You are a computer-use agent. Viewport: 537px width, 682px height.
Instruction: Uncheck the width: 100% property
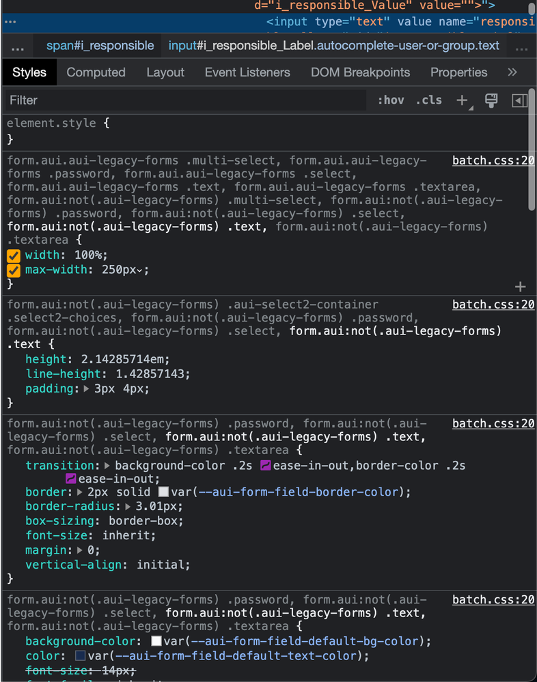(x=14, y=255)
